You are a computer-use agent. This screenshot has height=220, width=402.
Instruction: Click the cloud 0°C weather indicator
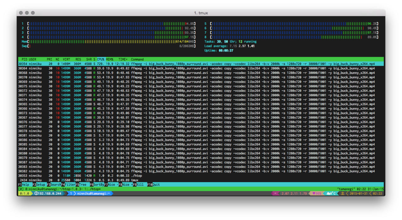[331, 194]
